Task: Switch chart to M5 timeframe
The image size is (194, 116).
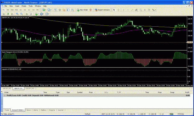Action: pos(8,10)
